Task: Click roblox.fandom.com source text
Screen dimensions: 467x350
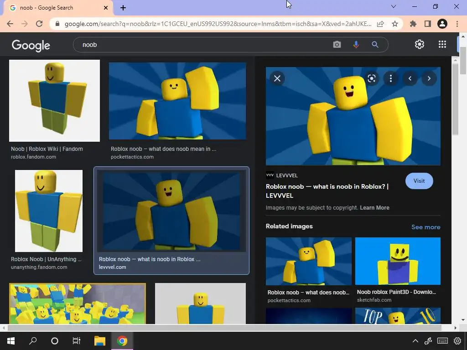Action: (x=33, y=157)
